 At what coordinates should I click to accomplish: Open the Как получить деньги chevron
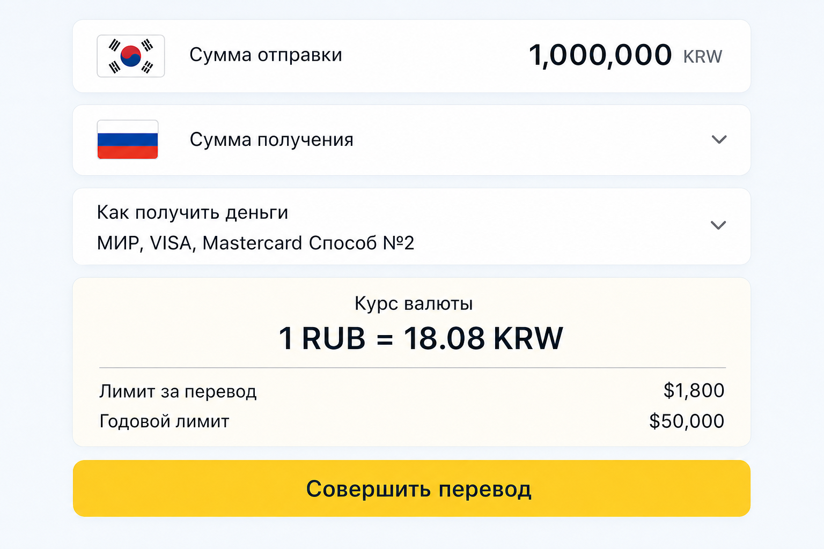[x=718, y=225]
